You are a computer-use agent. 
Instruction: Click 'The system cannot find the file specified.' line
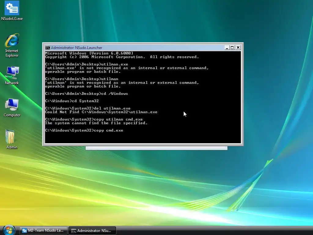(x=96, y=123)
